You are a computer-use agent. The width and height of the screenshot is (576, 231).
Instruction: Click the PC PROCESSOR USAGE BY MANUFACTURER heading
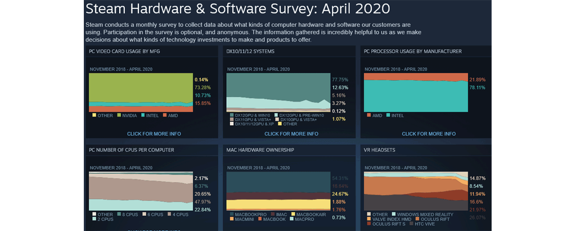[412, 51]
